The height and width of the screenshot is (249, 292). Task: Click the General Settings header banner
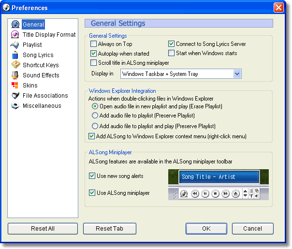click(x=179, y=23)
